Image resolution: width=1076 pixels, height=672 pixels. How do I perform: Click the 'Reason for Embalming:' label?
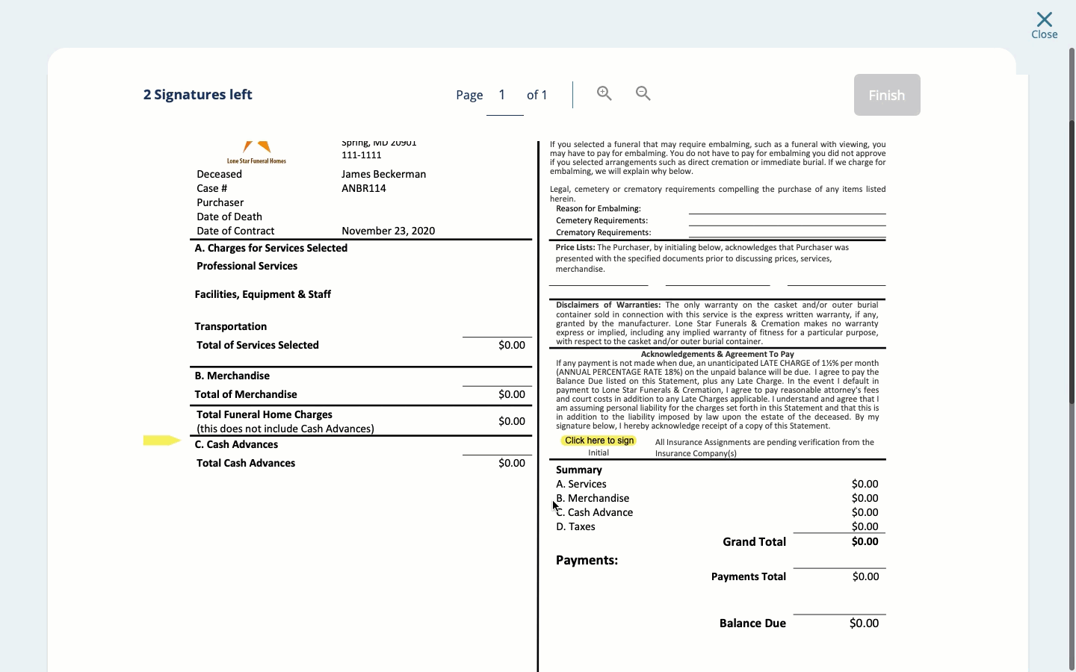point(599,208)
